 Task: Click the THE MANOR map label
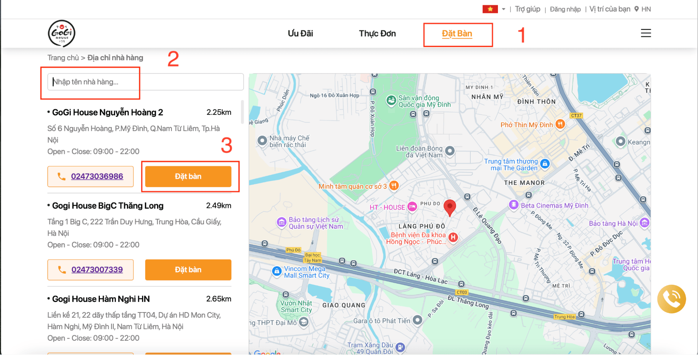coord(524,183)
